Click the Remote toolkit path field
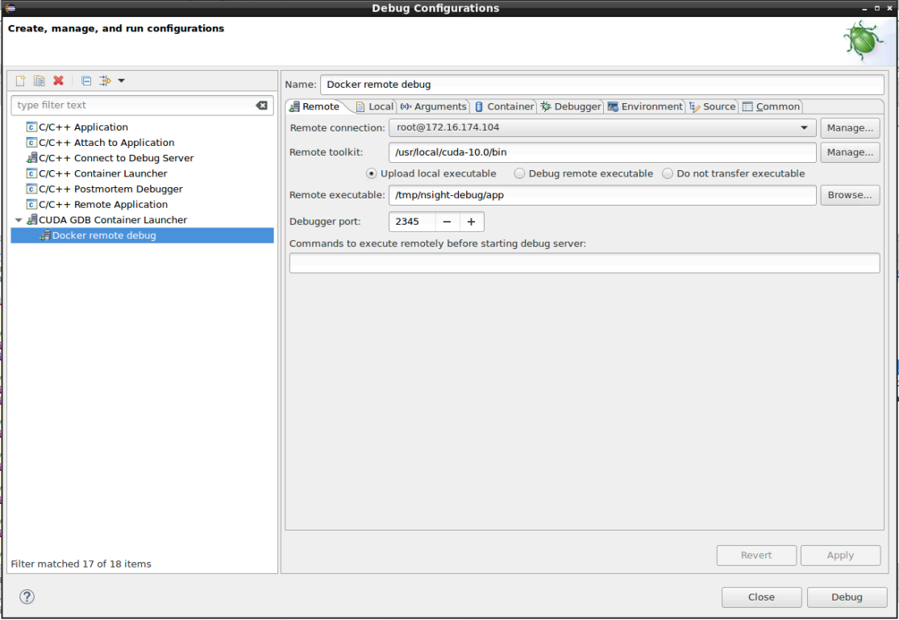This screenshot has width=899, height=620. click(602, 152)
